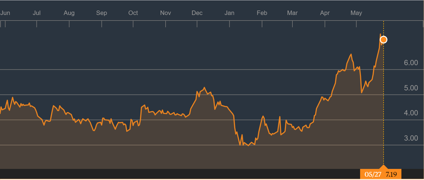Select the Jul month label
This screenshot has width=424, height=180.
[x=37, y=13]
